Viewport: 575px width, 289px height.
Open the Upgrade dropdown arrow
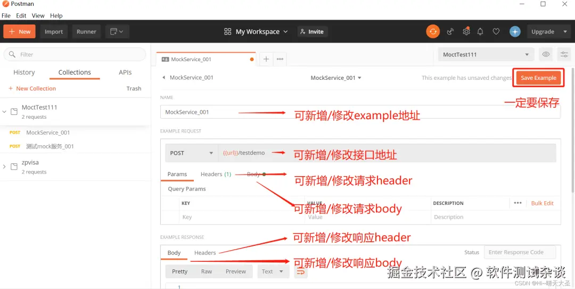click(565, 31)
